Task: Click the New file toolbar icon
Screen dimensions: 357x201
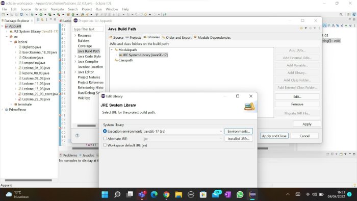Action: (3, 14)
